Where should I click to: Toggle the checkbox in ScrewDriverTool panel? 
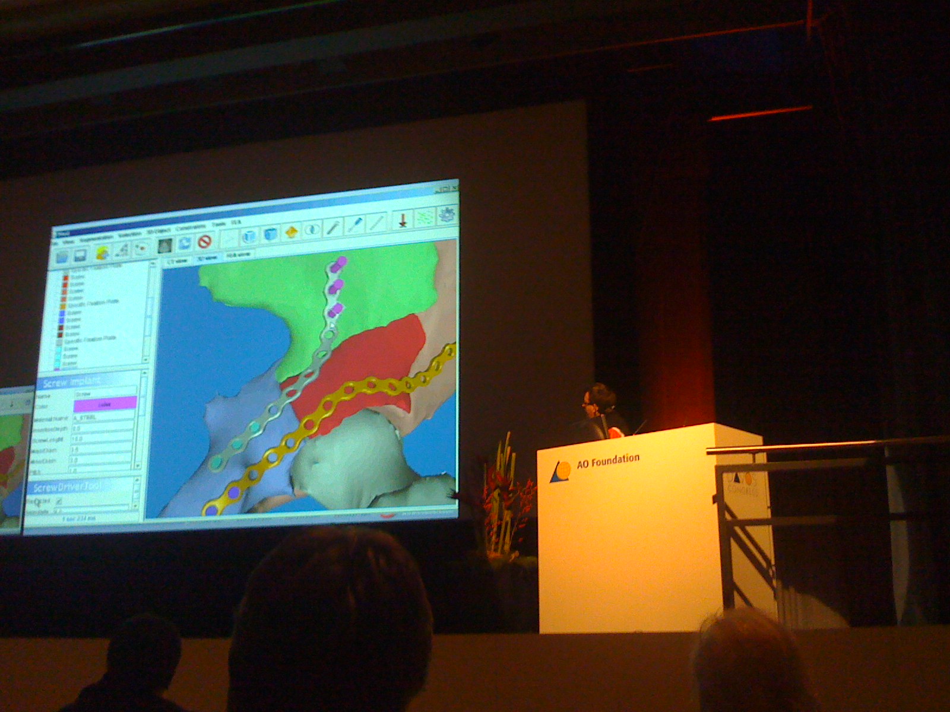[59, 501]
